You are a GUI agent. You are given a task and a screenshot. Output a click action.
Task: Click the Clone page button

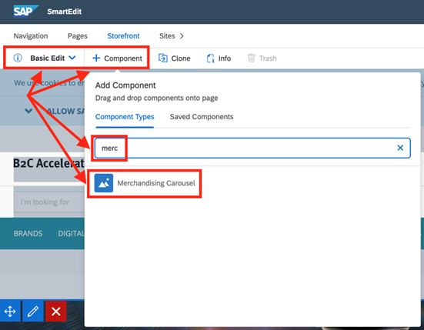point(175,58)
